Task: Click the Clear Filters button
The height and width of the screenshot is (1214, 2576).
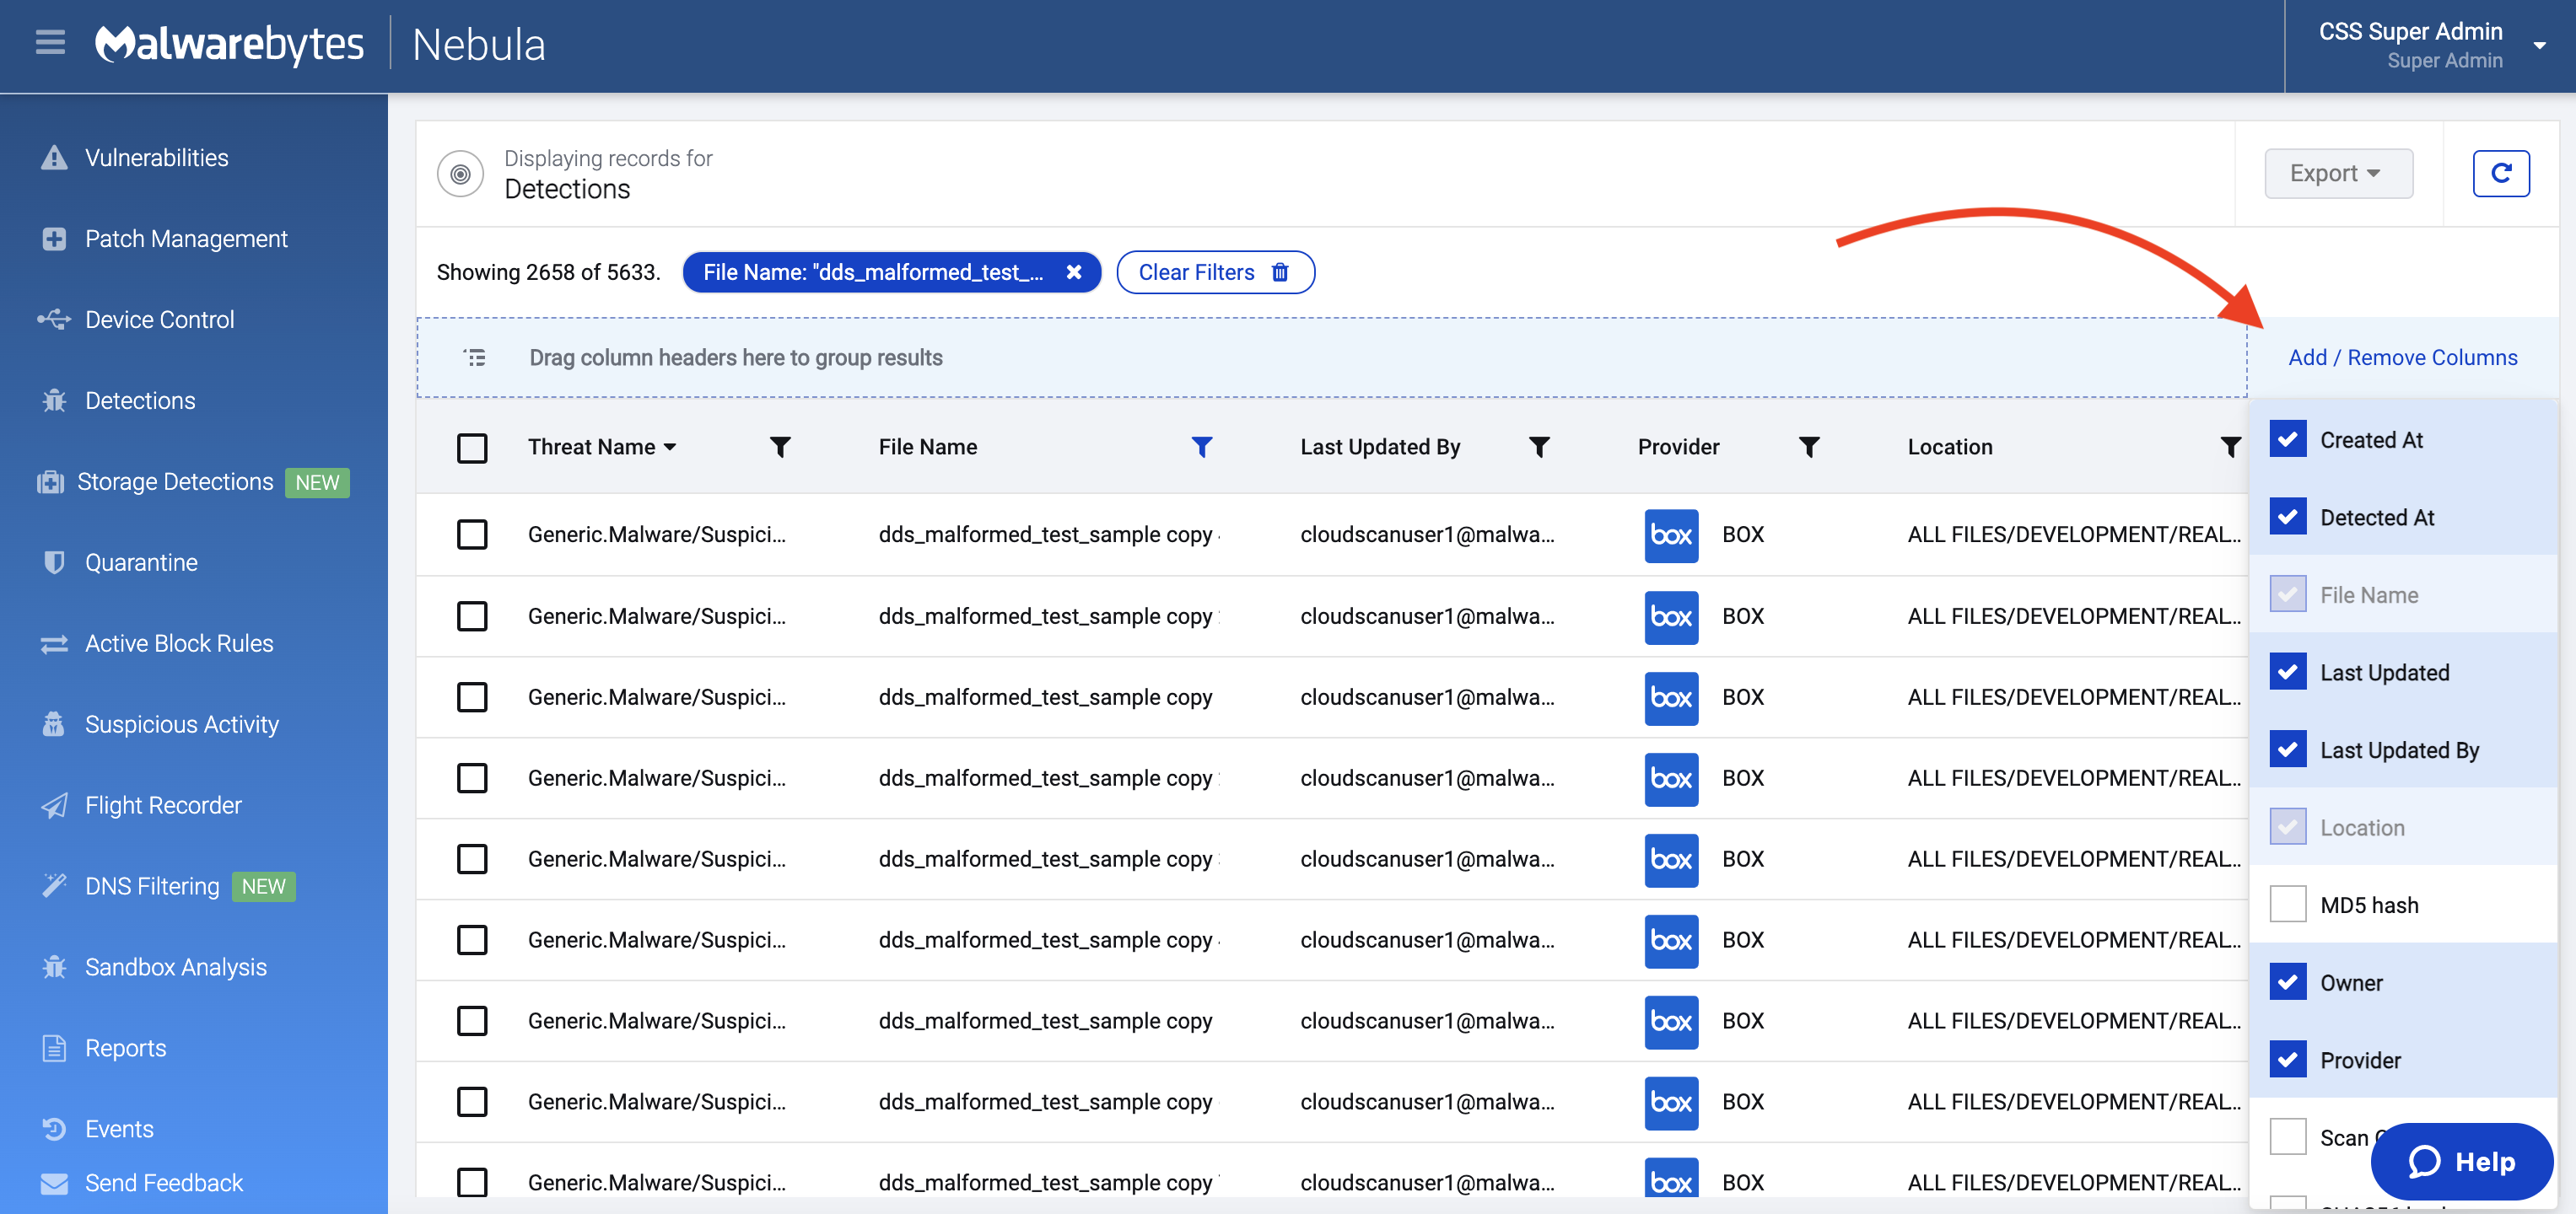Action: click(1214, 271)
